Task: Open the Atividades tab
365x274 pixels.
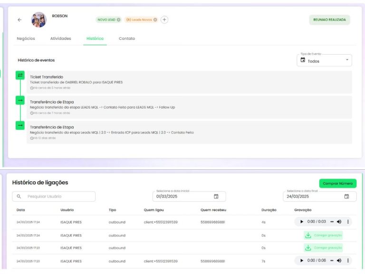Action: [x=60, y=39]
